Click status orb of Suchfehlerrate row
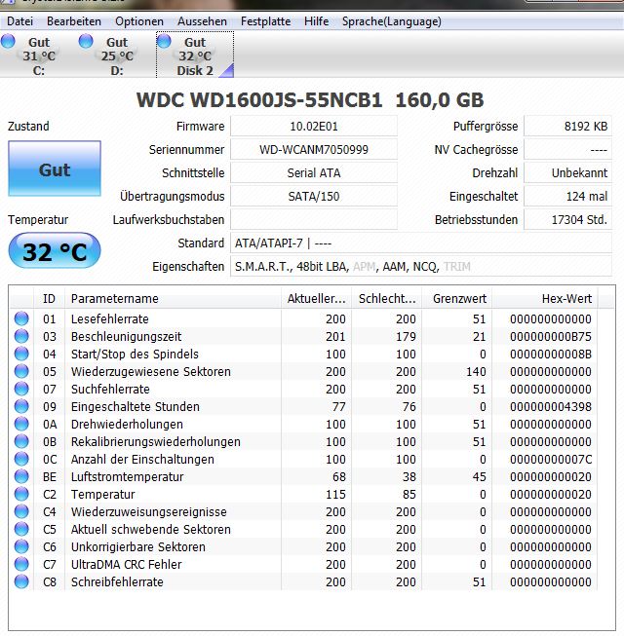624x636 pixels. click(21, 389)
